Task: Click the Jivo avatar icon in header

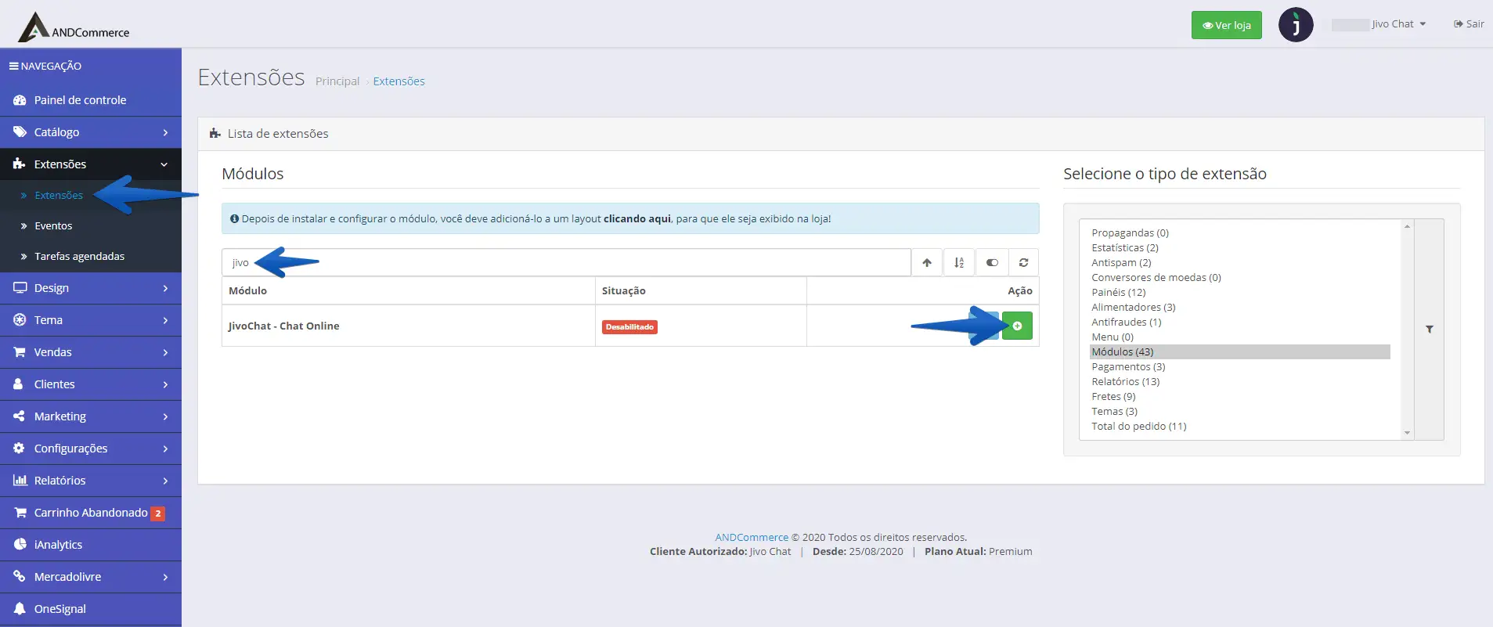Action: (1296, 25)
